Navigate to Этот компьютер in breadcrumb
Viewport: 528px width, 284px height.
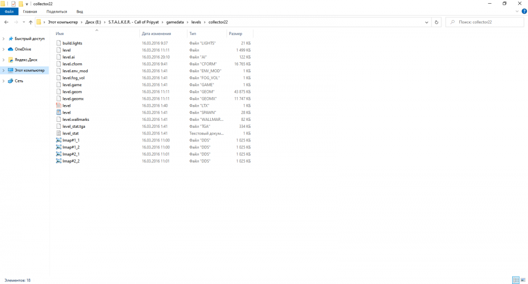point(63,22)
